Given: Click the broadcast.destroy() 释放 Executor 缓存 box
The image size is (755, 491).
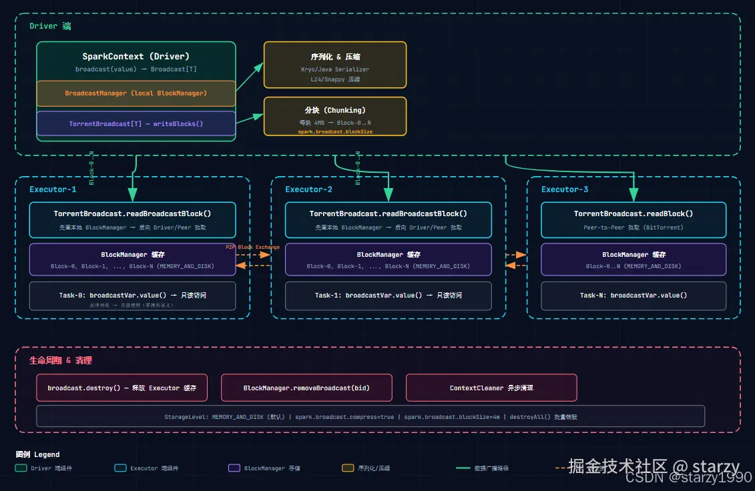Looking at the screenshot, I should coord(121,388).
